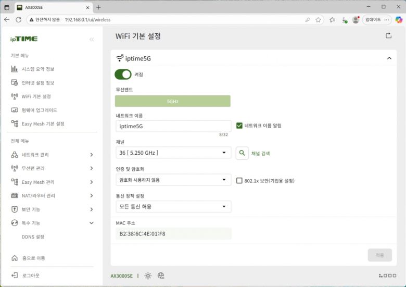The image size is (406, 287).
Task: Click the channel search magnifier icon
Action: [x=242, y=153]
